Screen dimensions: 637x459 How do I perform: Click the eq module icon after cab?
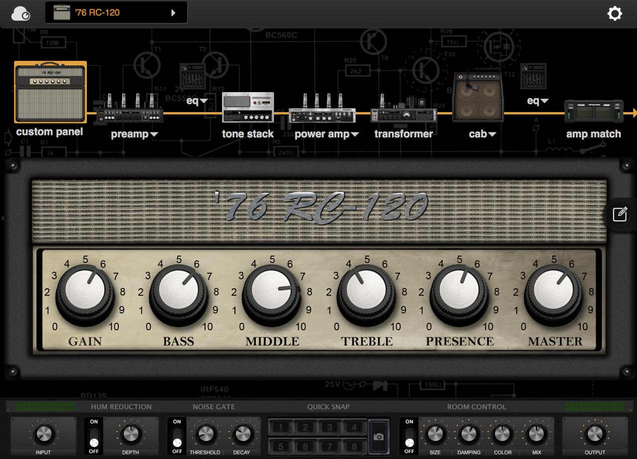(533, 76)
